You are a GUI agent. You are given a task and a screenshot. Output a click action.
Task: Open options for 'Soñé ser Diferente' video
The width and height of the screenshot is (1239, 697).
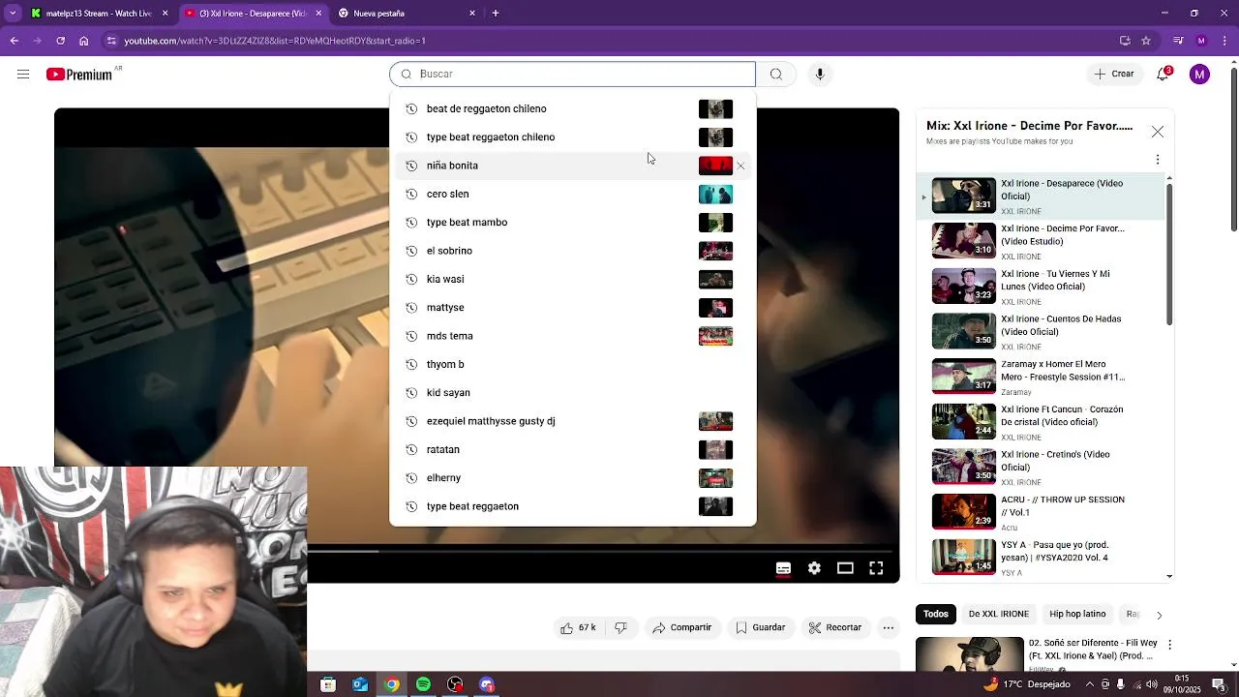click(1169, 645)
